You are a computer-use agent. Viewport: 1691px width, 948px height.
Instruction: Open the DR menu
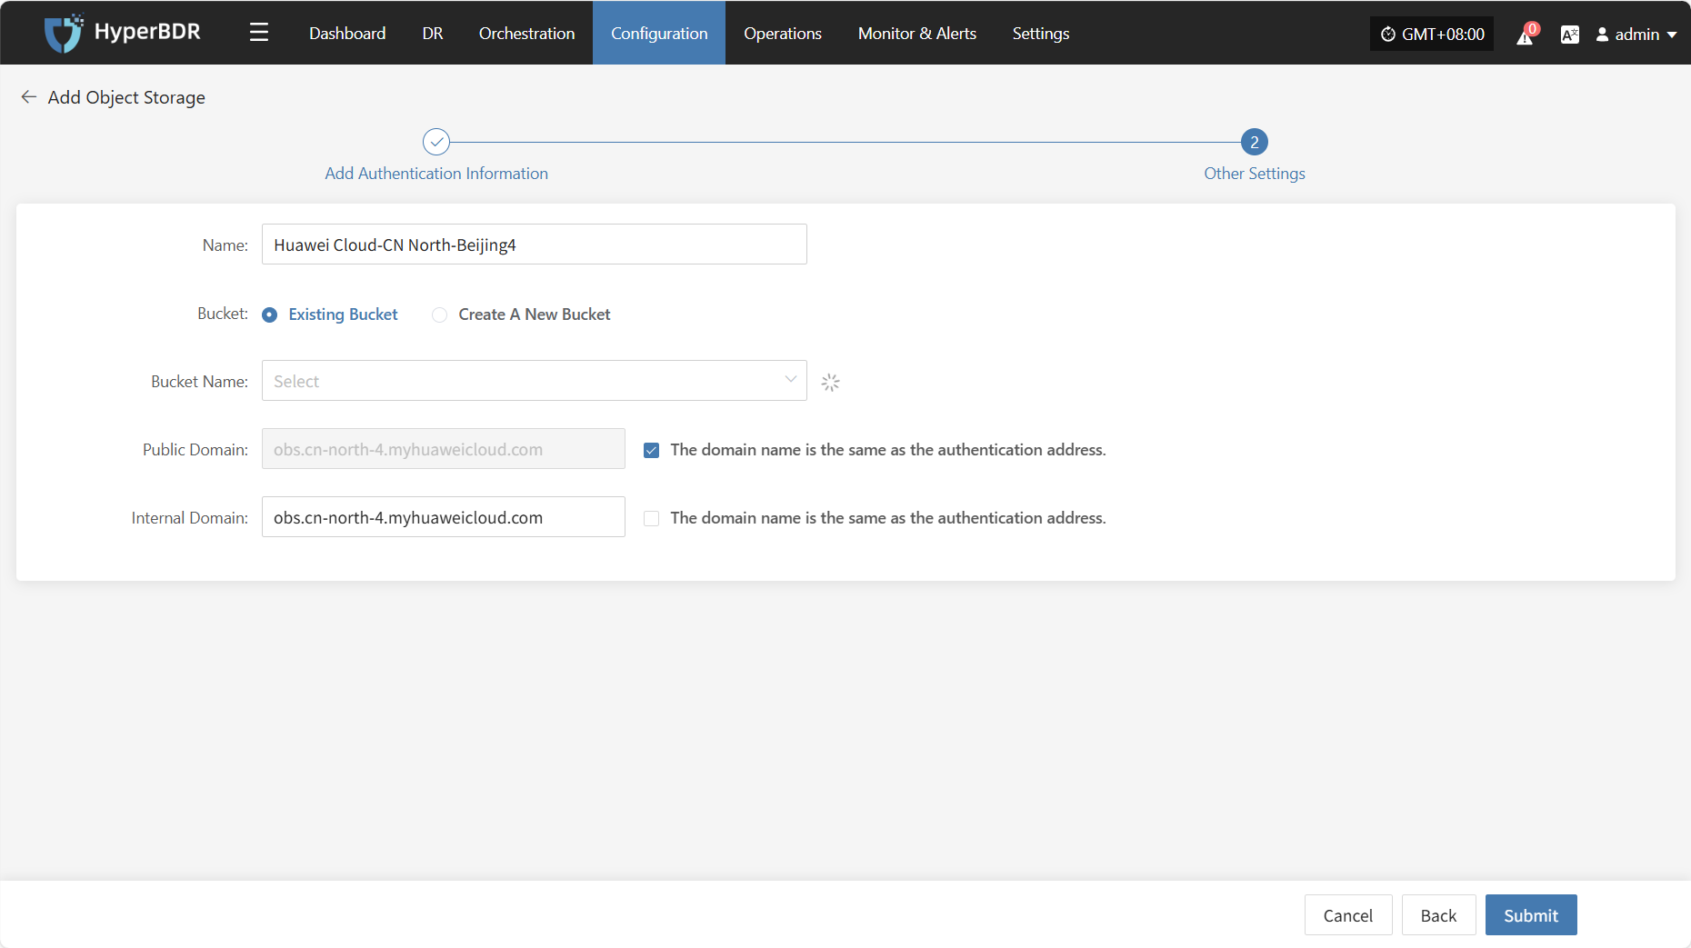(x=433, y=34)
